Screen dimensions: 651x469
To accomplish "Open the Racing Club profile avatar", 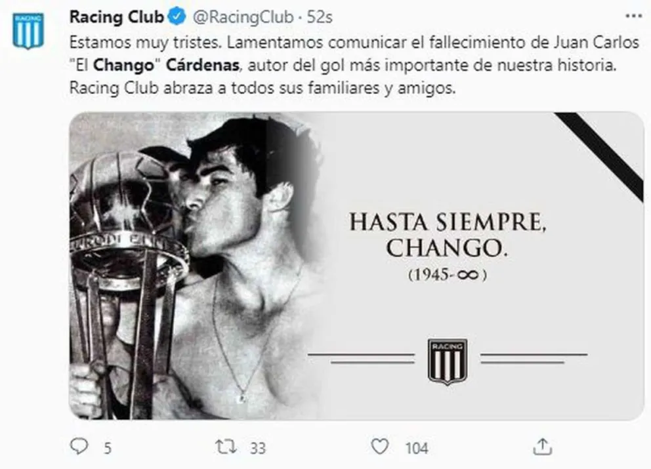I will coord(28,31).
